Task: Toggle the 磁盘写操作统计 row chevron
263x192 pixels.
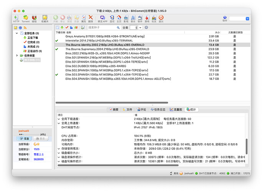Action: [x=59, y=162]
